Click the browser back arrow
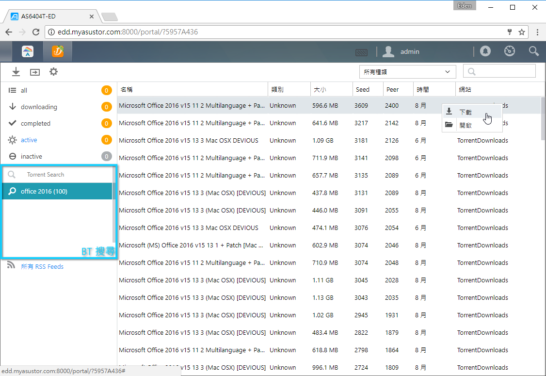The width and height of the screenshot is (546, 376). coord(9,32)
